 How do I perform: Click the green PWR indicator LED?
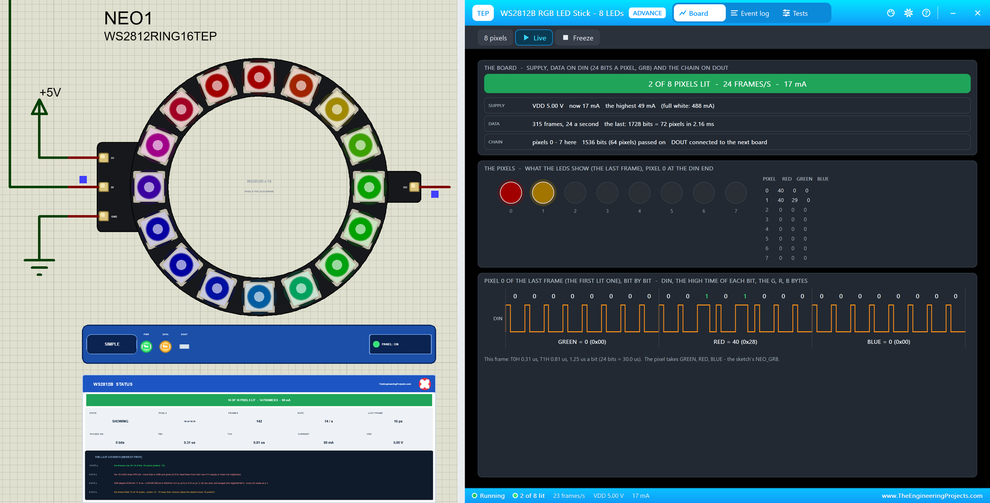click(146, 346)
